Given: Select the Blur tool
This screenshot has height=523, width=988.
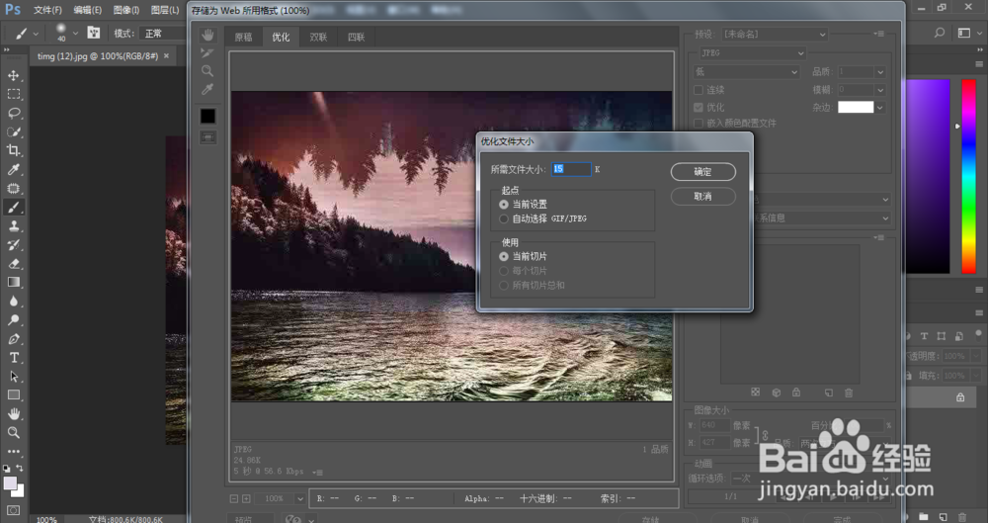Looking at the screenshot, I should coord(13,301).
